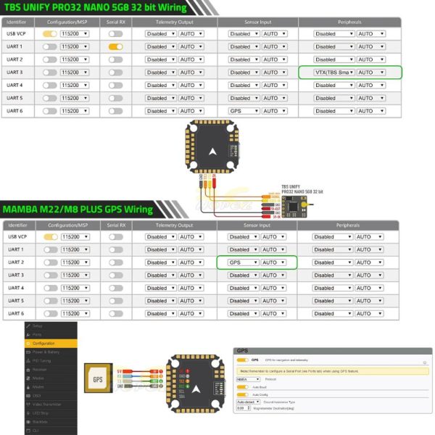Viewport: 435px width, 435px height.
Task: Open USB VCP 115200 baud dropdown in TBS Unify table
Action: 75,34
